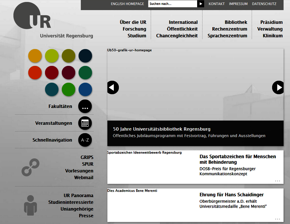Viewport: 290px width, 224px height.
Task: Select the orange faculty color circle
Action: (x=35, y=56)
